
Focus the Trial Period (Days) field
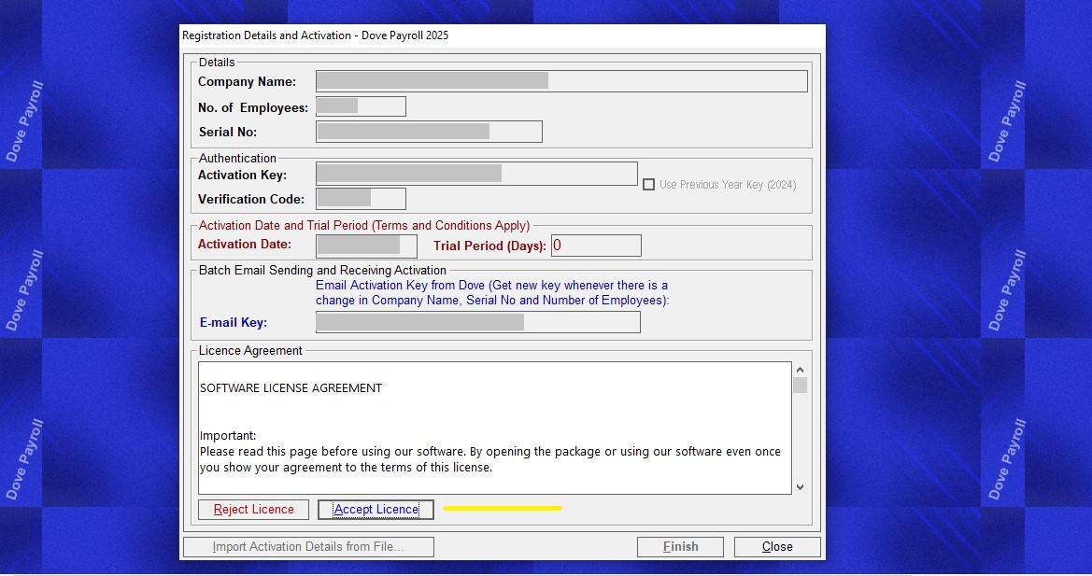(x=596, y=246)
